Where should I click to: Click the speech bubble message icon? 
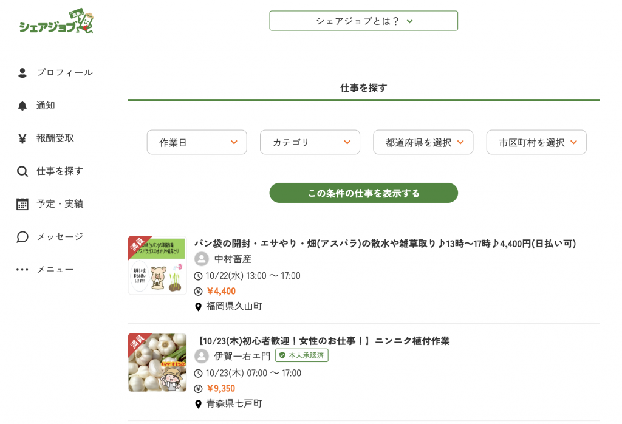(x=22, y=237)
